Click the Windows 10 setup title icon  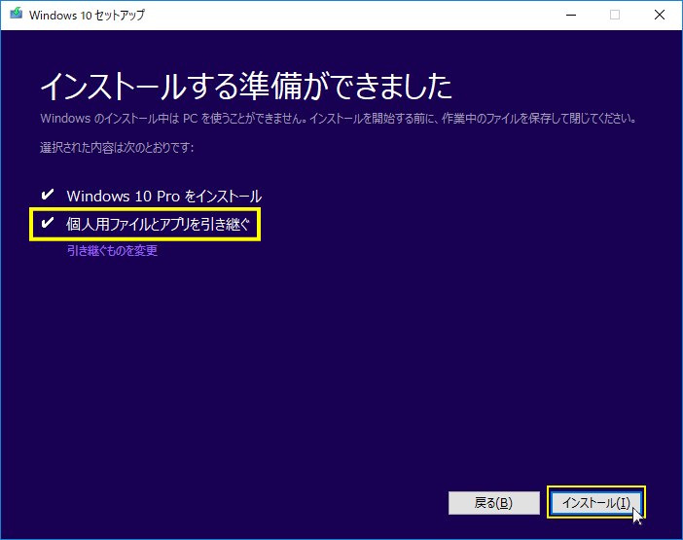point(17,14)
